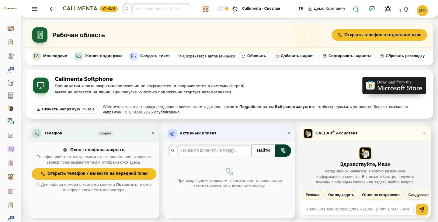
Task: Send the CALLAII question with arrow button
Action: [422, 210]
